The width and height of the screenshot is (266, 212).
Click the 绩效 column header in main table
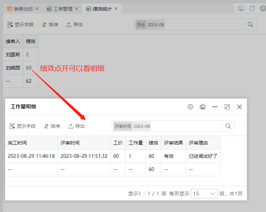coord(31,41)
